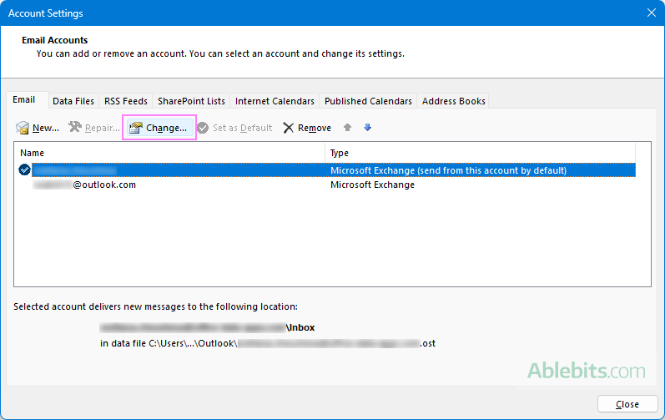Switch to the Email tab
This screenshot has height=420, width=665.
coord(23,99)
